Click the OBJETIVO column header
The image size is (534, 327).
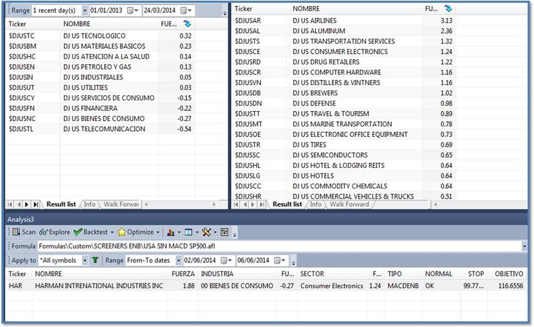click(x=507, y=274)
